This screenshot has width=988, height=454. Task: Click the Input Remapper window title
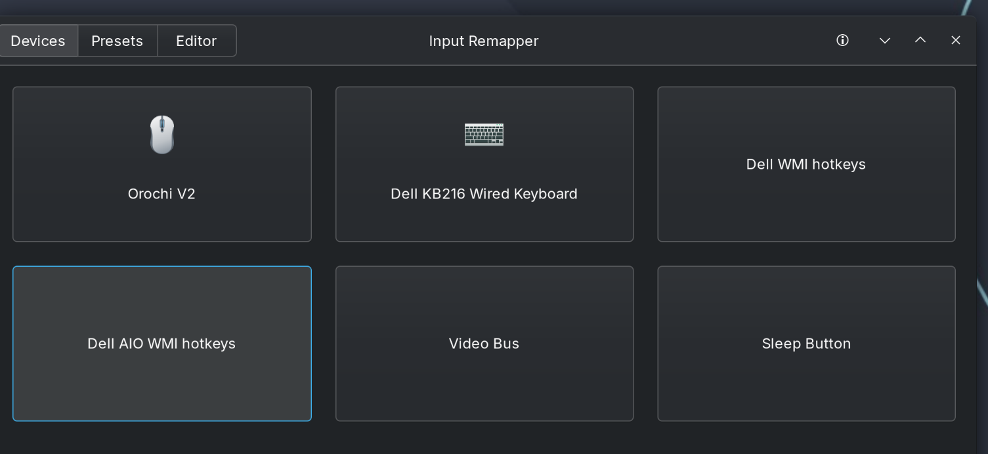point(483,41)
